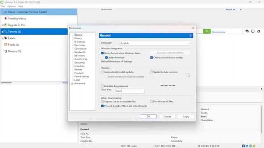Enable Use Boss-Key password
Image resolution: width=264 pixels, height=148 pixels.
[x=102, y=86]
